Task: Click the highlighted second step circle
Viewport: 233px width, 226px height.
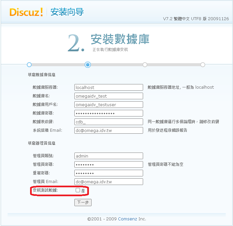Action: [88, 65]
